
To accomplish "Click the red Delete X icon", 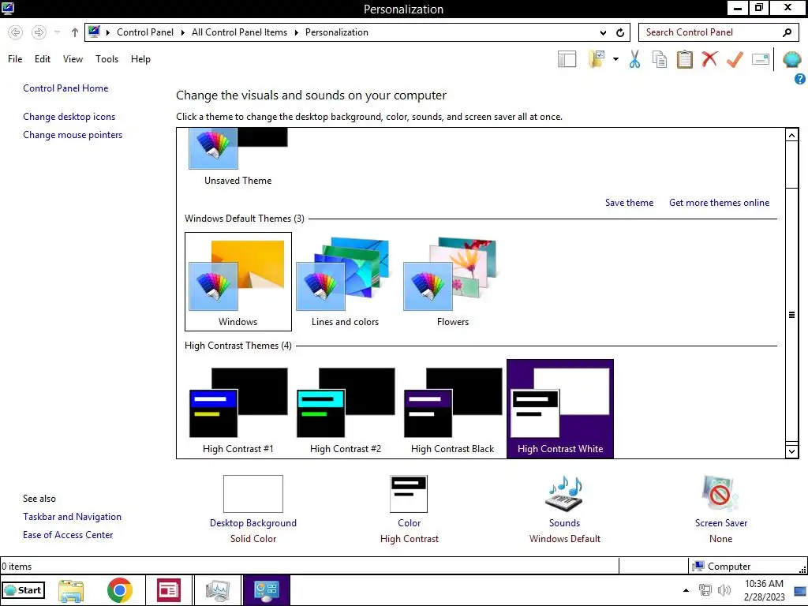I will coord(709,58).
